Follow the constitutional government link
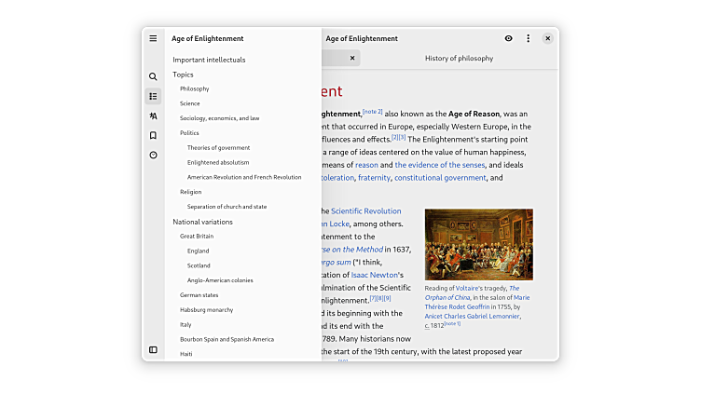The height and width of the screenshot is (394, 701). [x=440, y=178]
